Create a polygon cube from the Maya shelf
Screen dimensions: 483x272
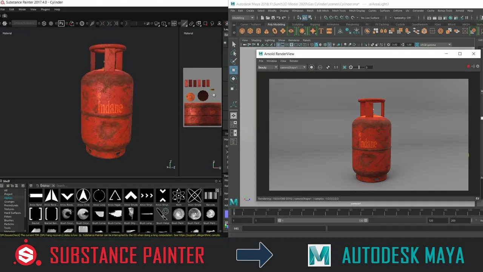click(250, 31)
